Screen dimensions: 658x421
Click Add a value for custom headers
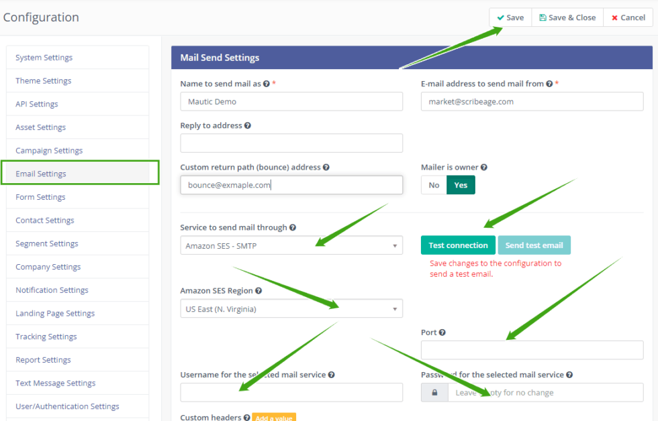[274, 417]
